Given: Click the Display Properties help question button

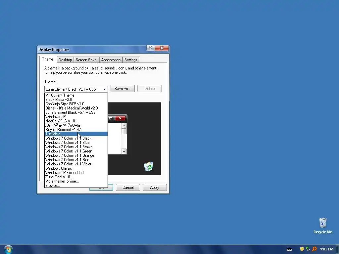Looking at the screenshot, I should [x=151, y=48].
